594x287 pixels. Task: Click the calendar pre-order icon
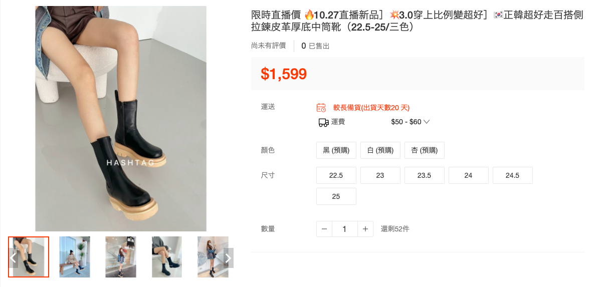321,108
